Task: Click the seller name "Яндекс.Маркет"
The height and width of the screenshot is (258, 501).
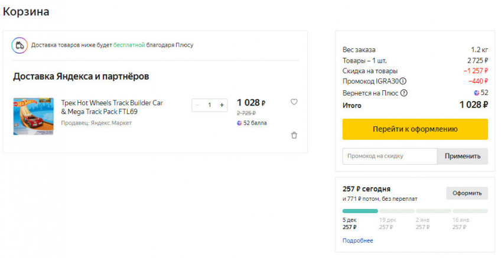Action: 112,123
